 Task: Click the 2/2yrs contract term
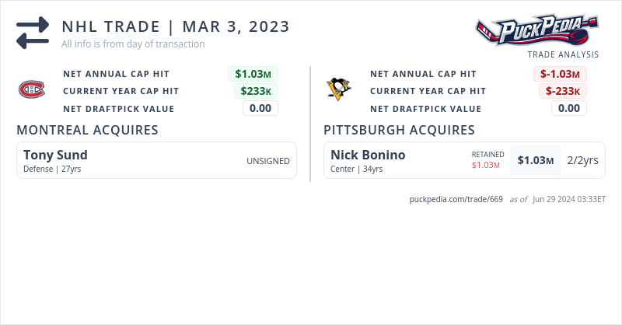582,160
